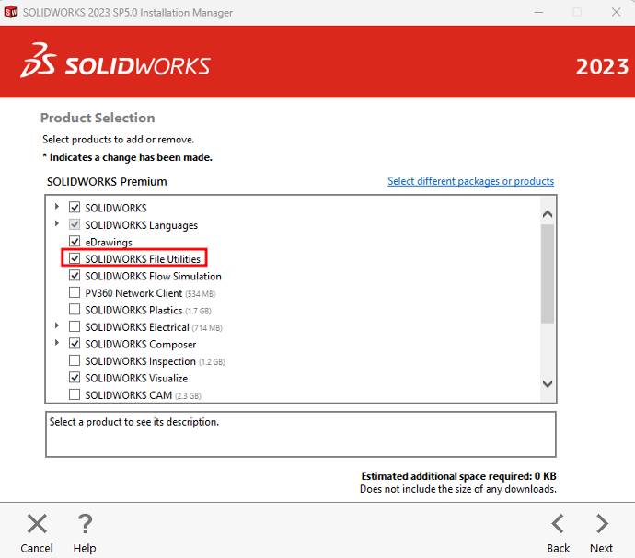Proceed with the Next arrow icon
Screen dimensions: 635x558
point(602,524)
